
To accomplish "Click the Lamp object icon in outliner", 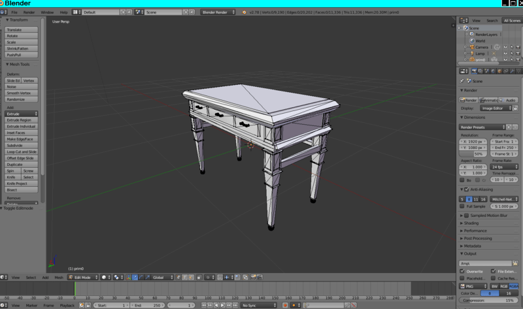I will (471, 54).
